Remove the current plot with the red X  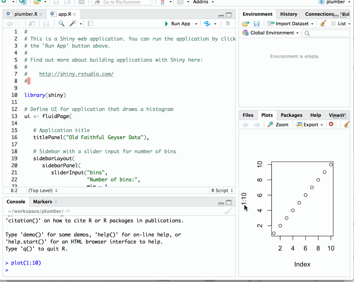pos(331,124)
